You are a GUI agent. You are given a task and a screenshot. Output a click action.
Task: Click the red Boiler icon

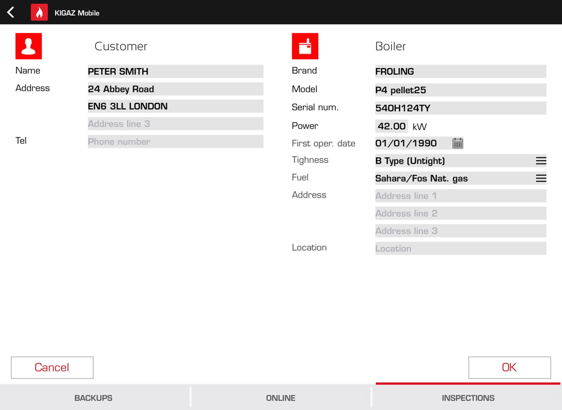coord(305,46)
